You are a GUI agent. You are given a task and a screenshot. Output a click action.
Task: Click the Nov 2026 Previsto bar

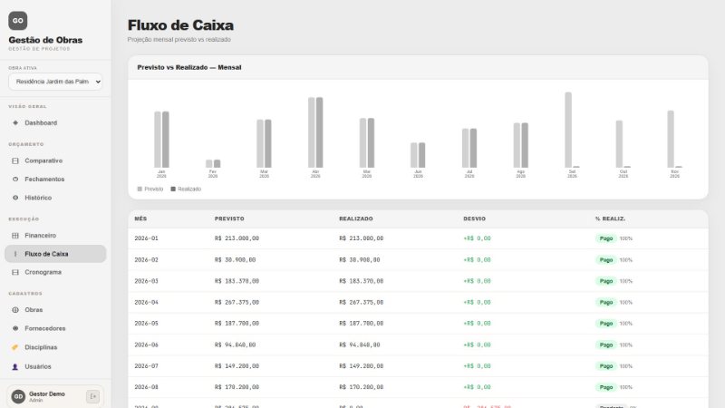click(671, 139)
